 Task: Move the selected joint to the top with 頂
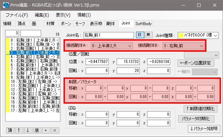click(x=10, y=130)
